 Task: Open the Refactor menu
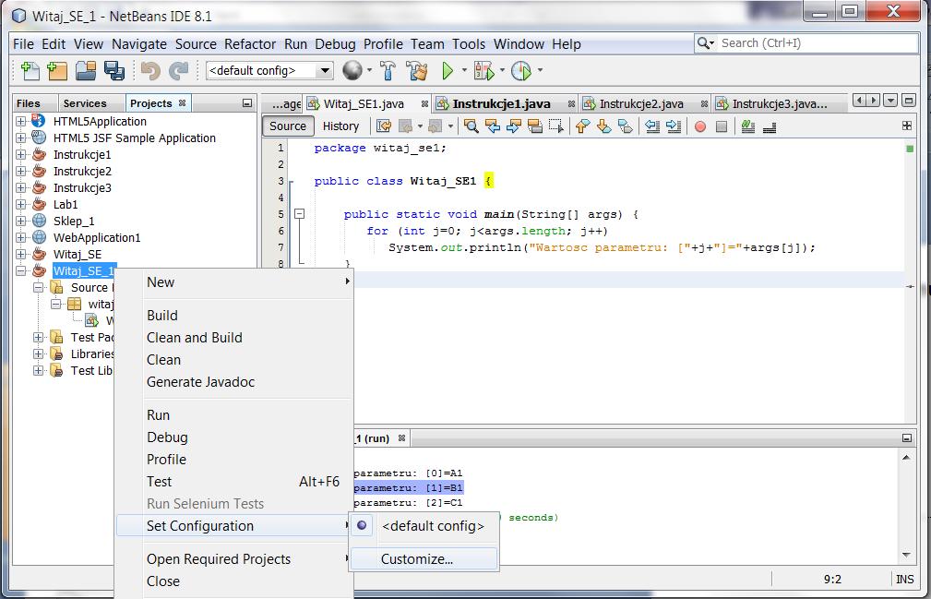click(250, 44)
